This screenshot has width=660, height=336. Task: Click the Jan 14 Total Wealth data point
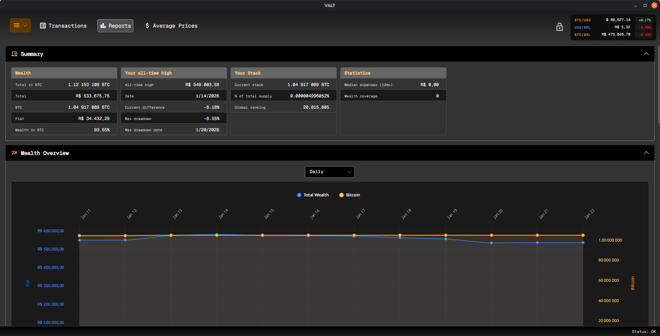pyautogui.click(x=217, y=234)
